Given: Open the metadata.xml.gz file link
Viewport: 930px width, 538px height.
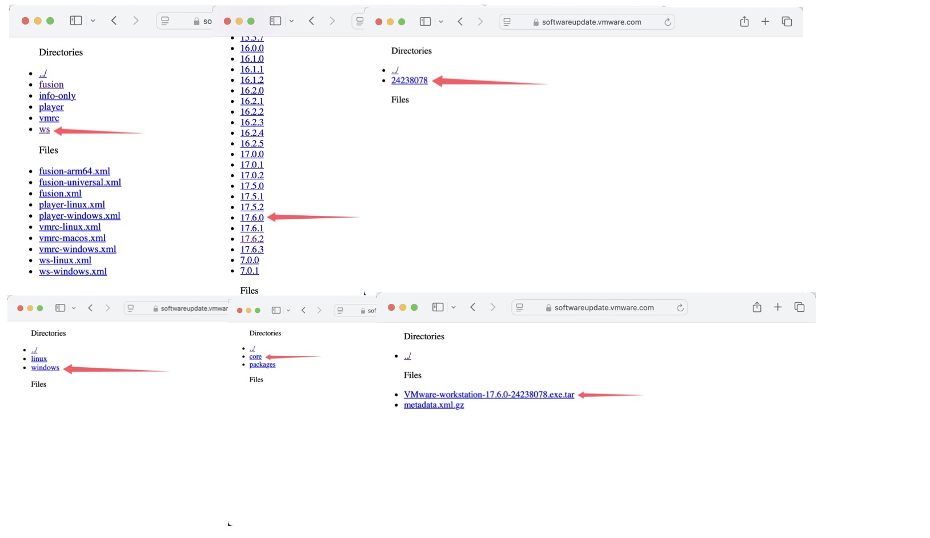Looking at the screenshot, I should click(x=434, y=405).
